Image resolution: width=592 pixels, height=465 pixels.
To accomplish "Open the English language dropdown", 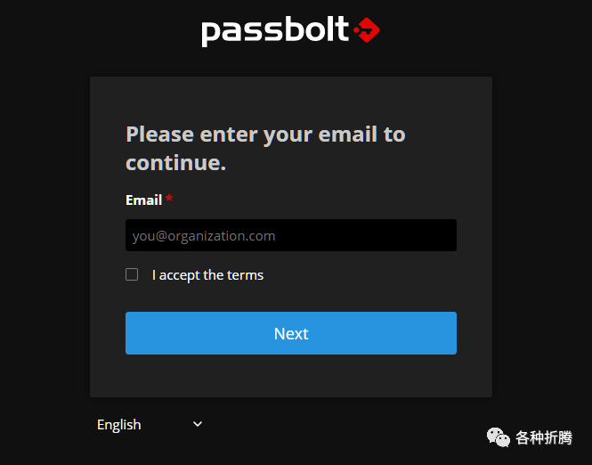I will [x=150, y=424].
